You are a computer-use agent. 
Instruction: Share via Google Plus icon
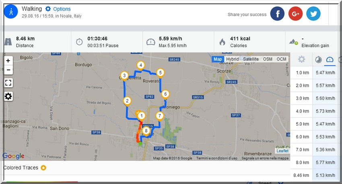pyautogui.click(x=295, y=14)
